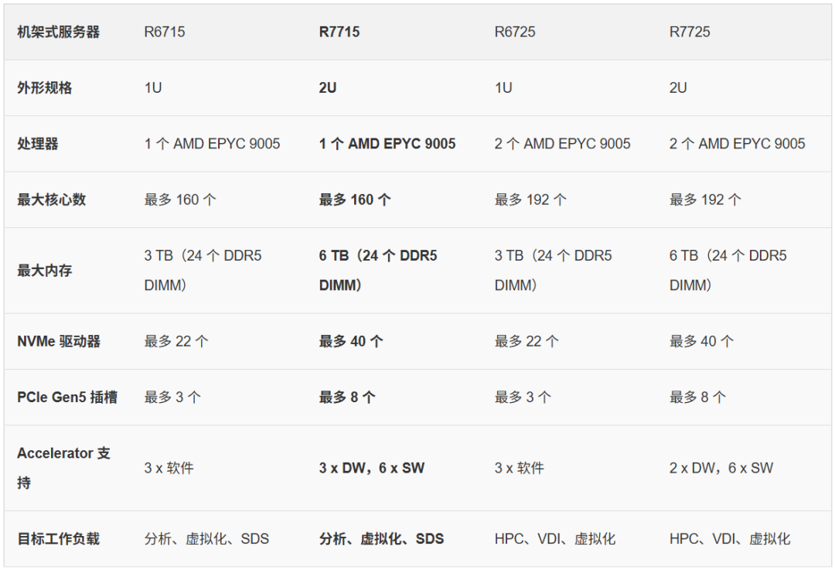Select 最多 8 个 PCIe value for R7725
Viewport: 835px width, 570px height.
tap(697, 398)
